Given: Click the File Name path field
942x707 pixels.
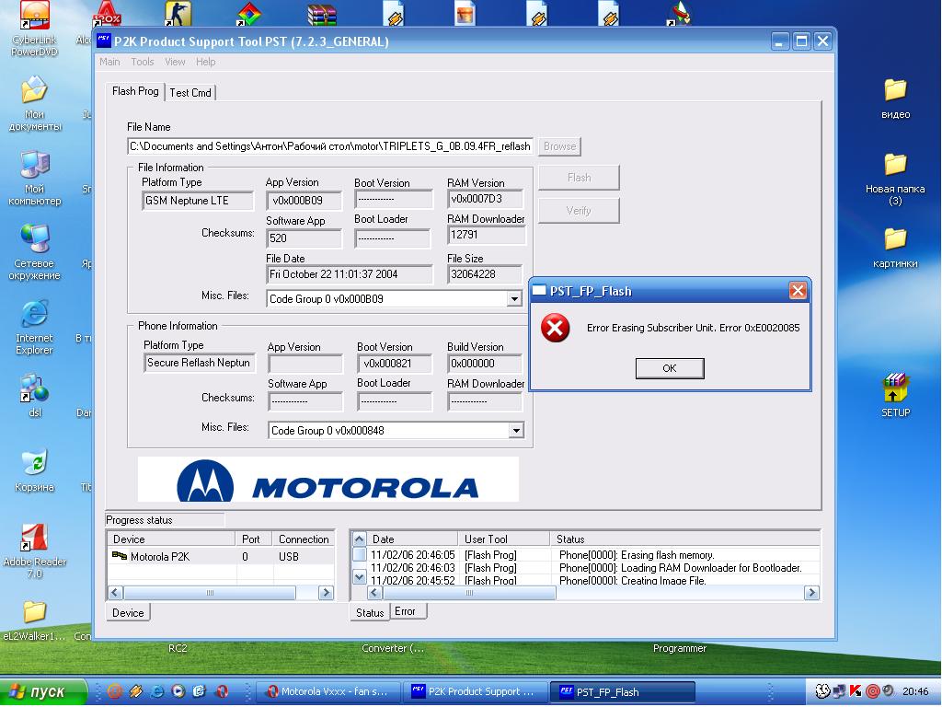Looking at the screenshot, I should coord(330,146).
